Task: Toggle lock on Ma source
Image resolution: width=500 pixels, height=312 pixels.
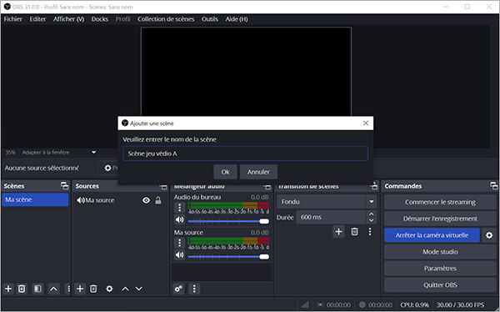Action: click(158, 200)
